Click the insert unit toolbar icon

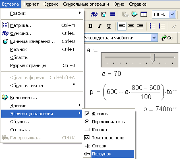(x=103, y=14)
